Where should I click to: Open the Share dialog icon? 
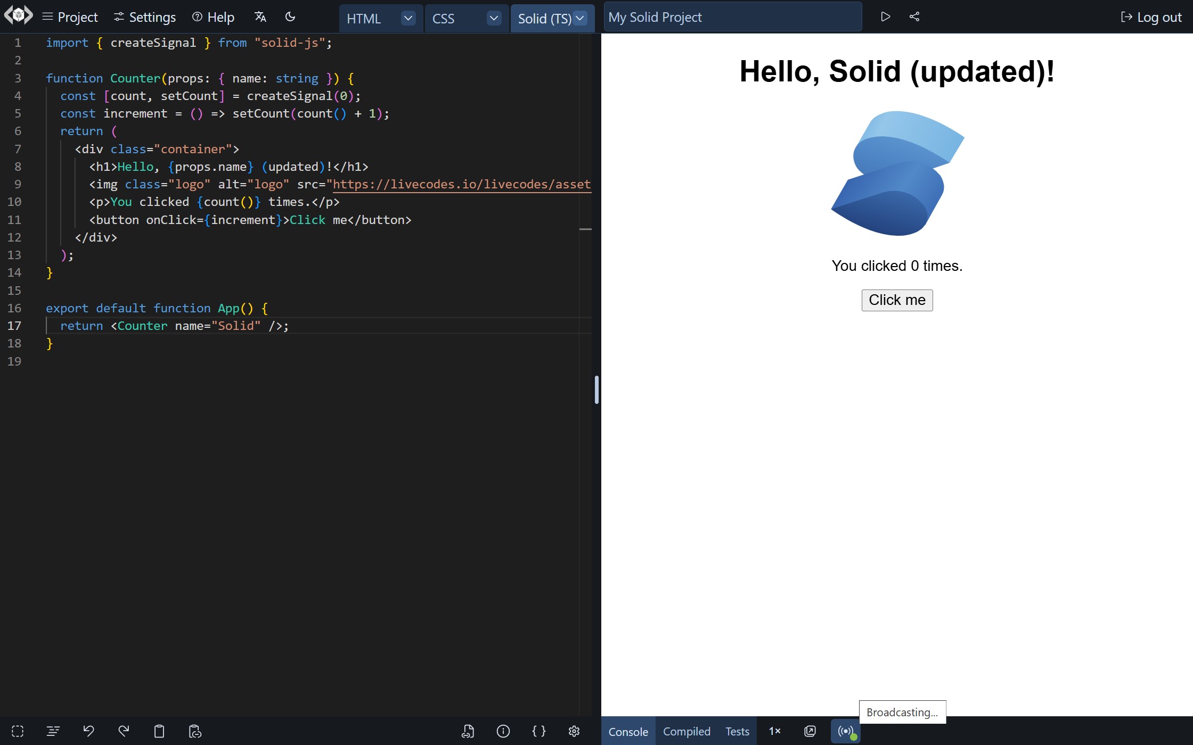pos(914,17)
